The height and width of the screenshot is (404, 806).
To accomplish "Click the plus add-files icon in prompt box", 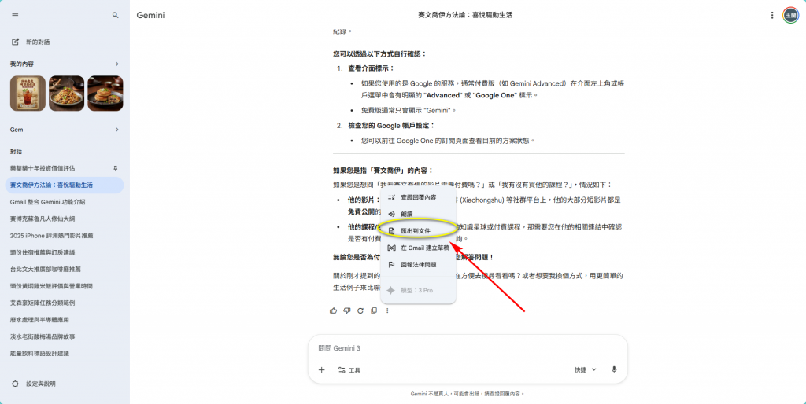I will pyautogui.click(x=322, y=370).
